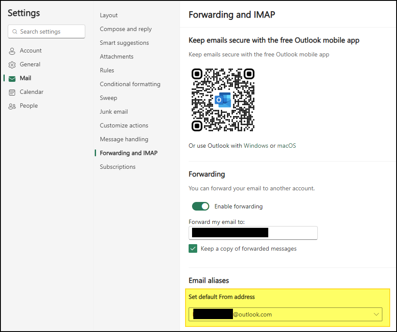Open Smart suggestions settings
Viewport: 397px width, 332px height.
point(124,43)
